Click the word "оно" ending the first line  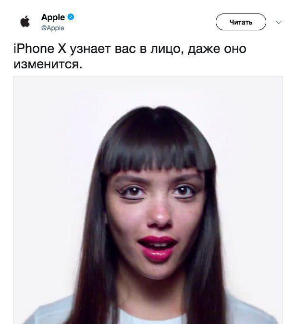235,50
